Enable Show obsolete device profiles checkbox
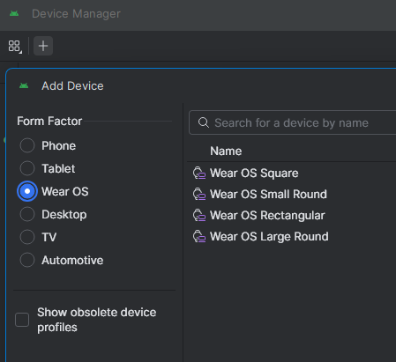396x362 pixels. [22, 320]
